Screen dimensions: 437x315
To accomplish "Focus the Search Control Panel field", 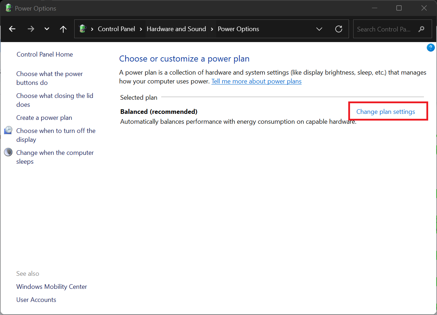I will (x=384, y=29).
